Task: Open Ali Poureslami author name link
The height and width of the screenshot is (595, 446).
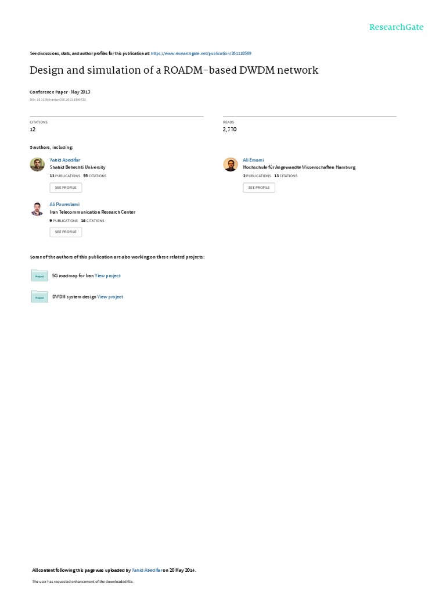Action: coord(64,205)
